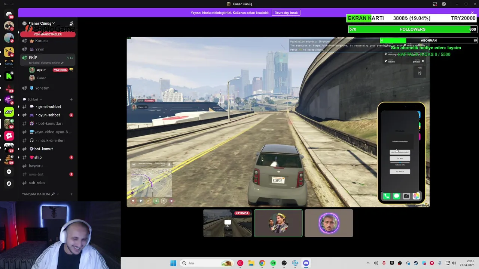
Task: Open the bot-komutları text channel
Action: 48,123
